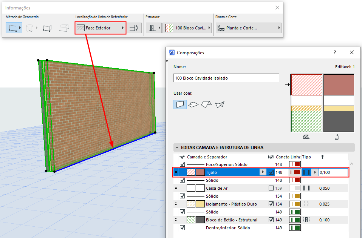
Task: Click the Bloco de Betão green crosshatch icon
Action: [191, 220]
